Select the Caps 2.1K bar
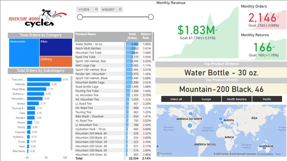The image size is (287, 161). coord(31,113)
